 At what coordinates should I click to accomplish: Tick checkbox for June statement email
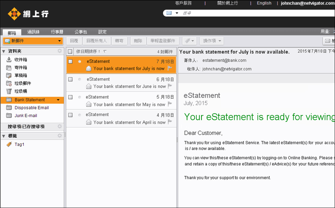[x=70, y=79]
